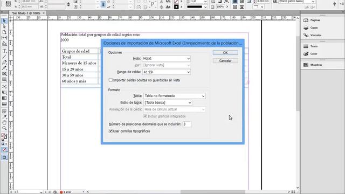The width and height of the screenshot is (345, 194).
Task: Select the Hand tool
Action: pos(4,122)
